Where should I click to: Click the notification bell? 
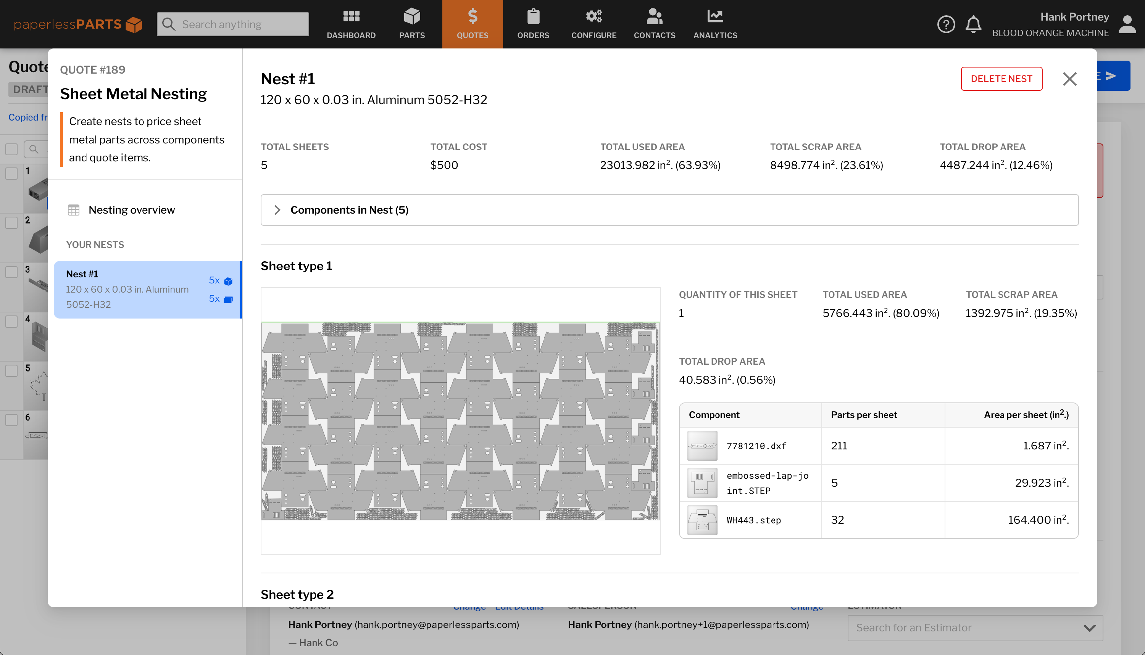pyautogui.click(x=973, y=24)
